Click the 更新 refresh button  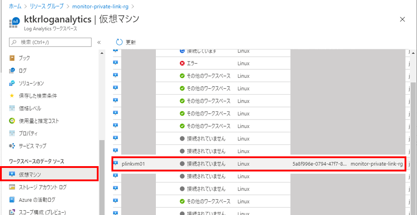(126, 42)
